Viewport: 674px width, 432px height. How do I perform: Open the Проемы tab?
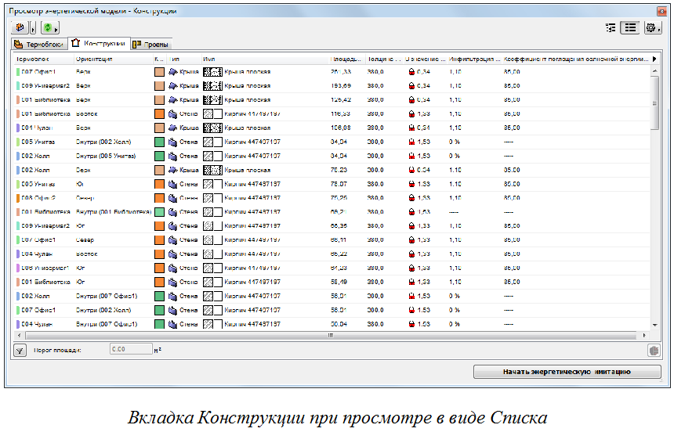[151, 45]
